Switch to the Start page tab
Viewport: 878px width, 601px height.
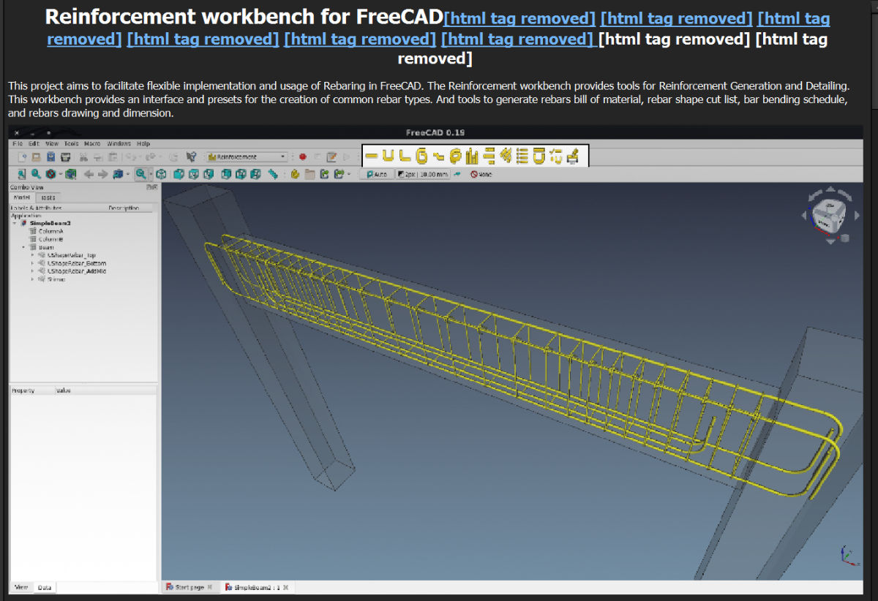(x=188, y=587)
